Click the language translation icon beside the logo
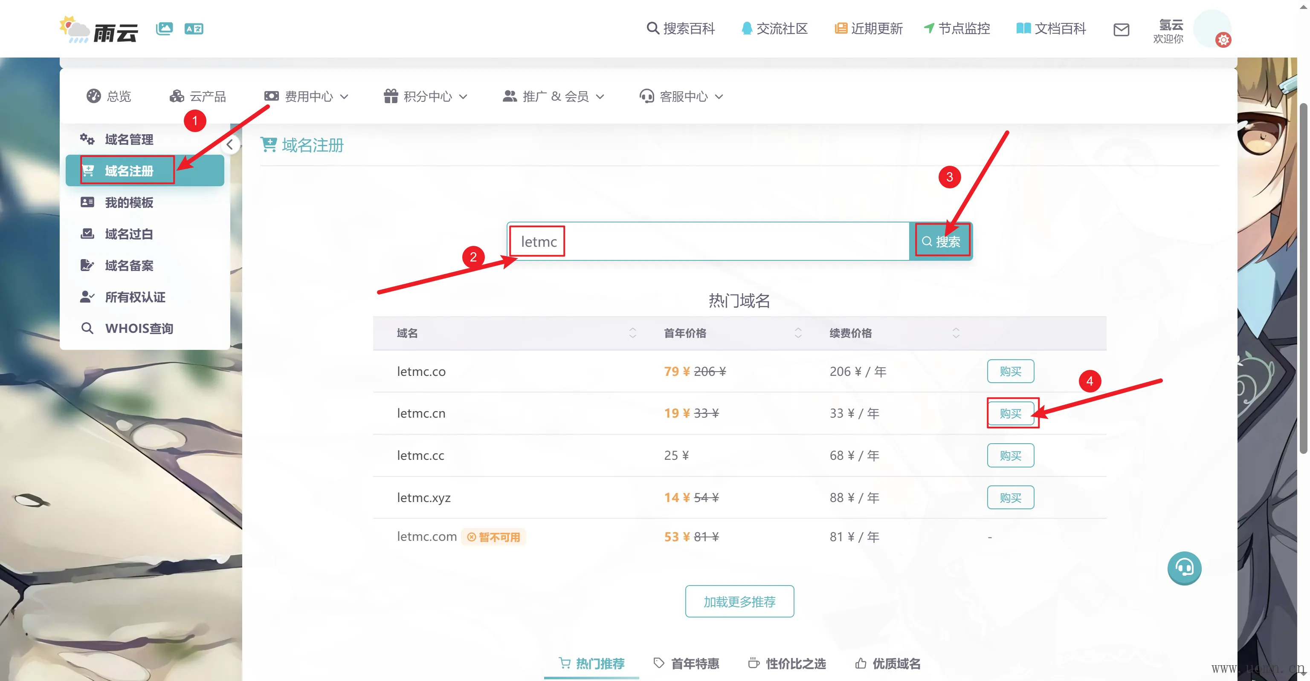The height and width of the screenshot is (681, 1310). [x=194, y=29]
